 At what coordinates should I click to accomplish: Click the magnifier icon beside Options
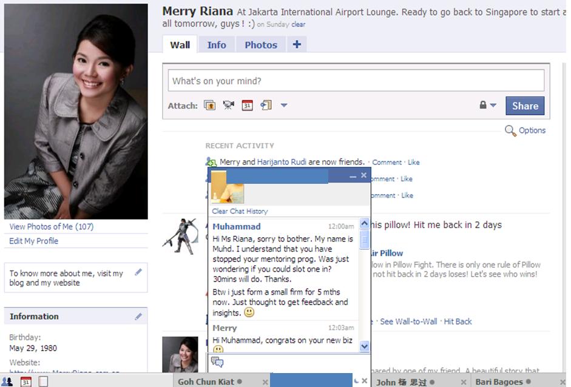(x=510, y=130)
